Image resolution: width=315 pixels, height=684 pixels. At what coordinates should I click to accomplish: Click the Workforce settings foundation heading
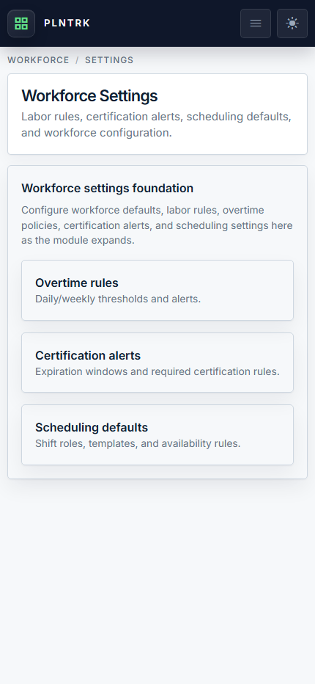point(107,189)
